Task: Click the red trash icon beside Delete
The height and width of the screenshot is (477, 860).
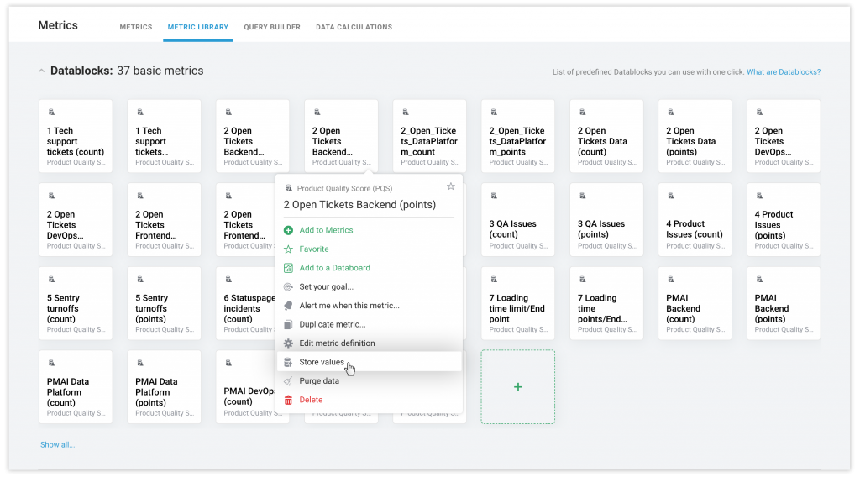Action: pos(288,400)
